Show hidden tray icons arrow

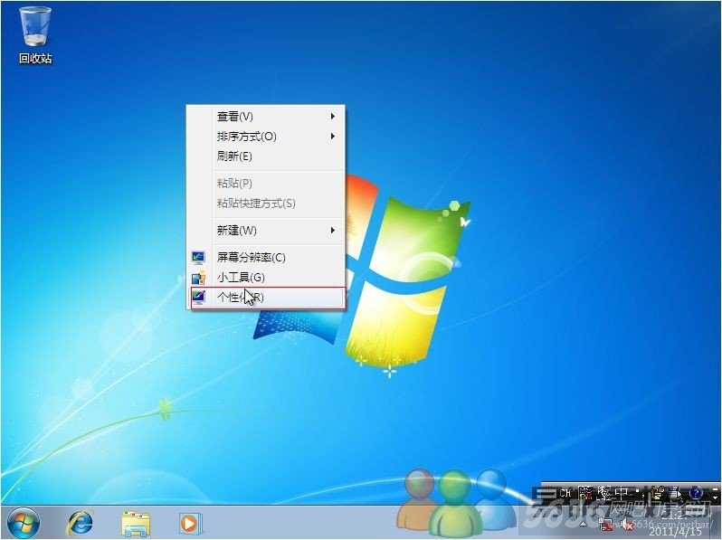point(583,525)
